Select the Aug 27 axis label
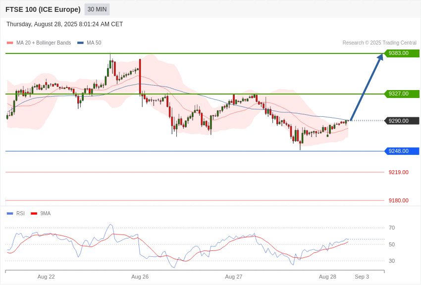Screen dimensions: 421x285 click(234, 277)
